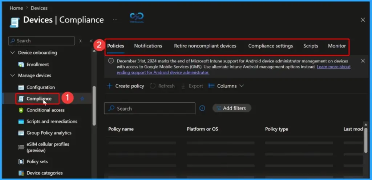
Task: Open the Policy sets icon
Action: point(21,161)
